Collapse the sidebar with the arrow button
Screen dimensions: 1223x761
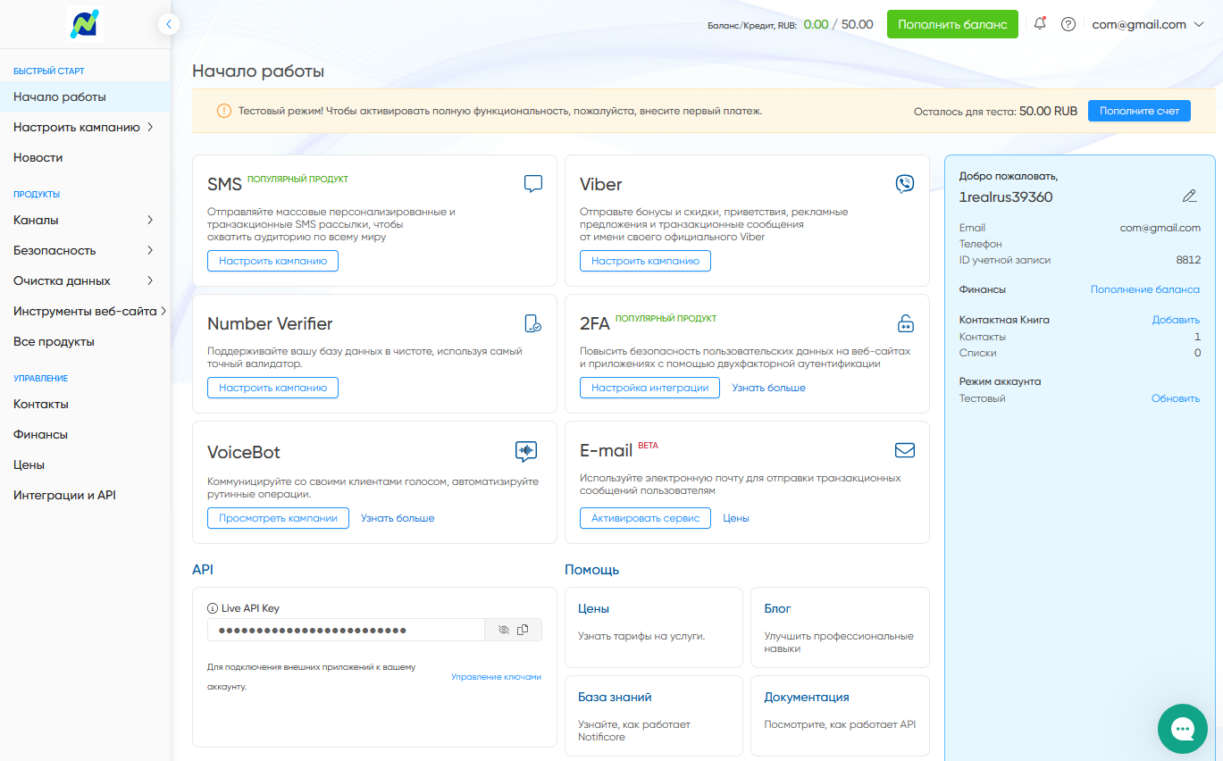click(169, 24)
